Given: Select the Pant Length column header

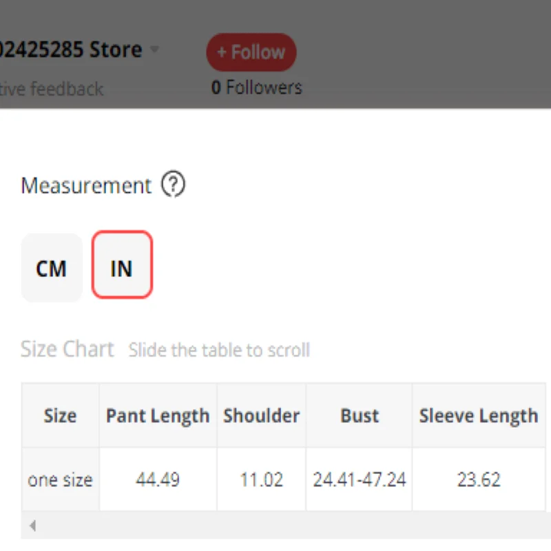Looking at the screenshot, I should pos(158,416).
